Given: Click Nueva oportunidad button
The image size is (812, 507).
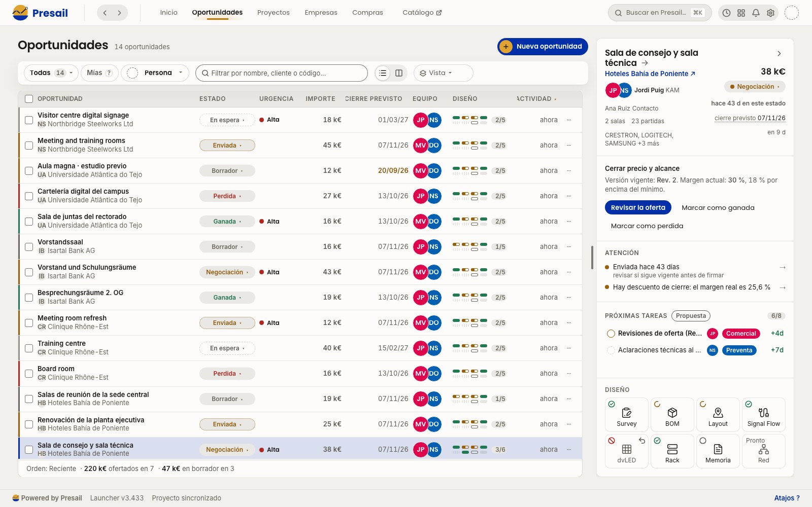Looking at the screenshot, I should (x=543, y=47).
